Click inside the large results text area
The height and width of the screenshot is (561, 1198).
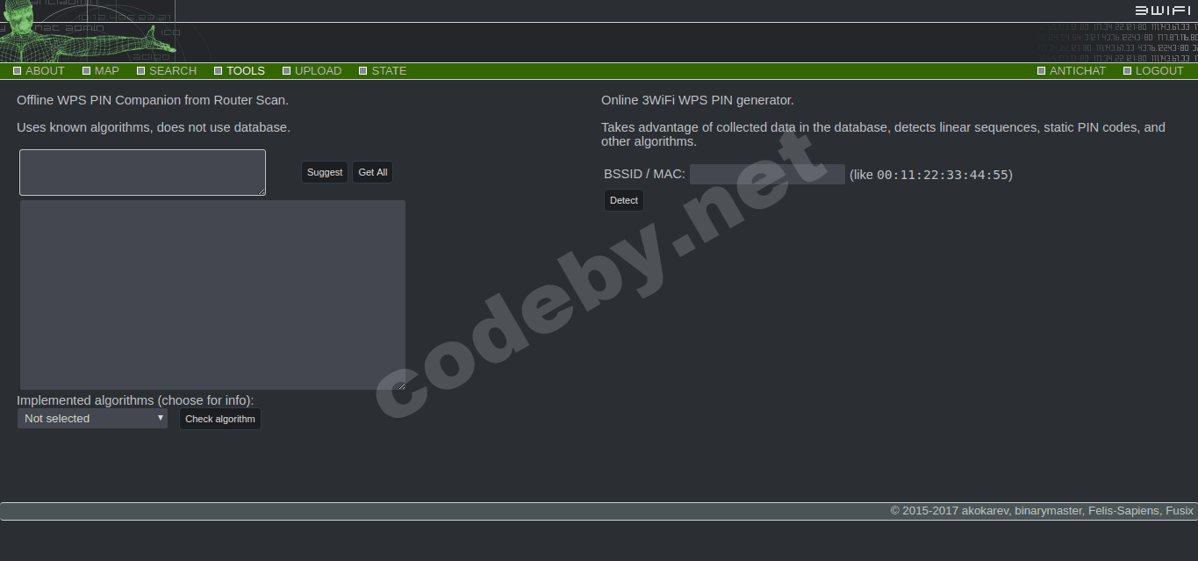(x=213, y=295)
